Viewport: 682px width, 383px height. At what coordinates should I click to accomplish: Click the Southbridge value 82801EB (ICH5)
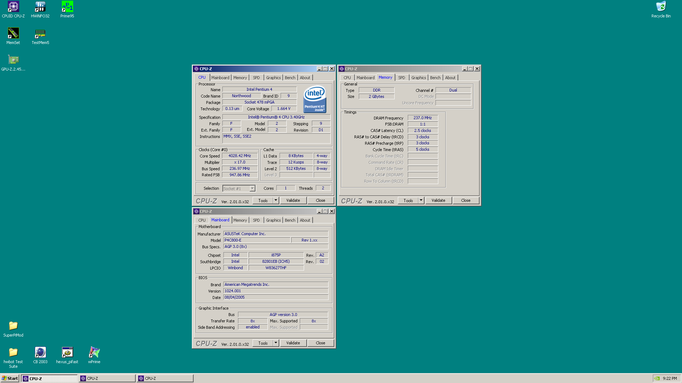point(276,261)
